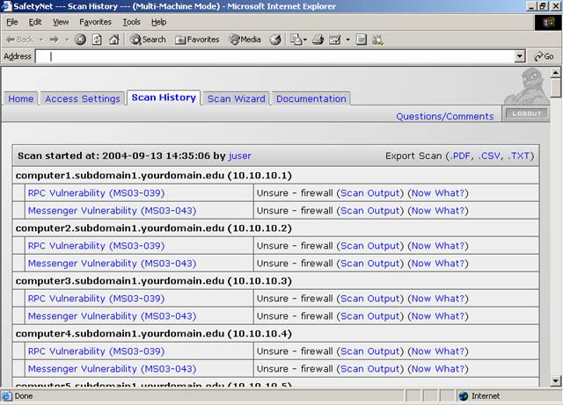Open the Edit button dropdown arrow
The height and width of the screenshot is (405, 563).
(x=347, y=40)
